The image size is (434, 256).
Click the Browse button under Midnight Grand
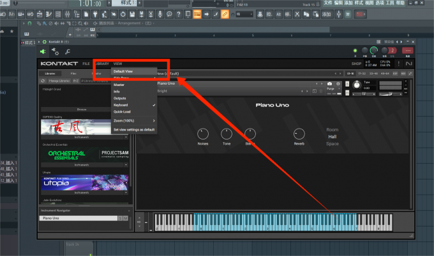tap(82, 110)
